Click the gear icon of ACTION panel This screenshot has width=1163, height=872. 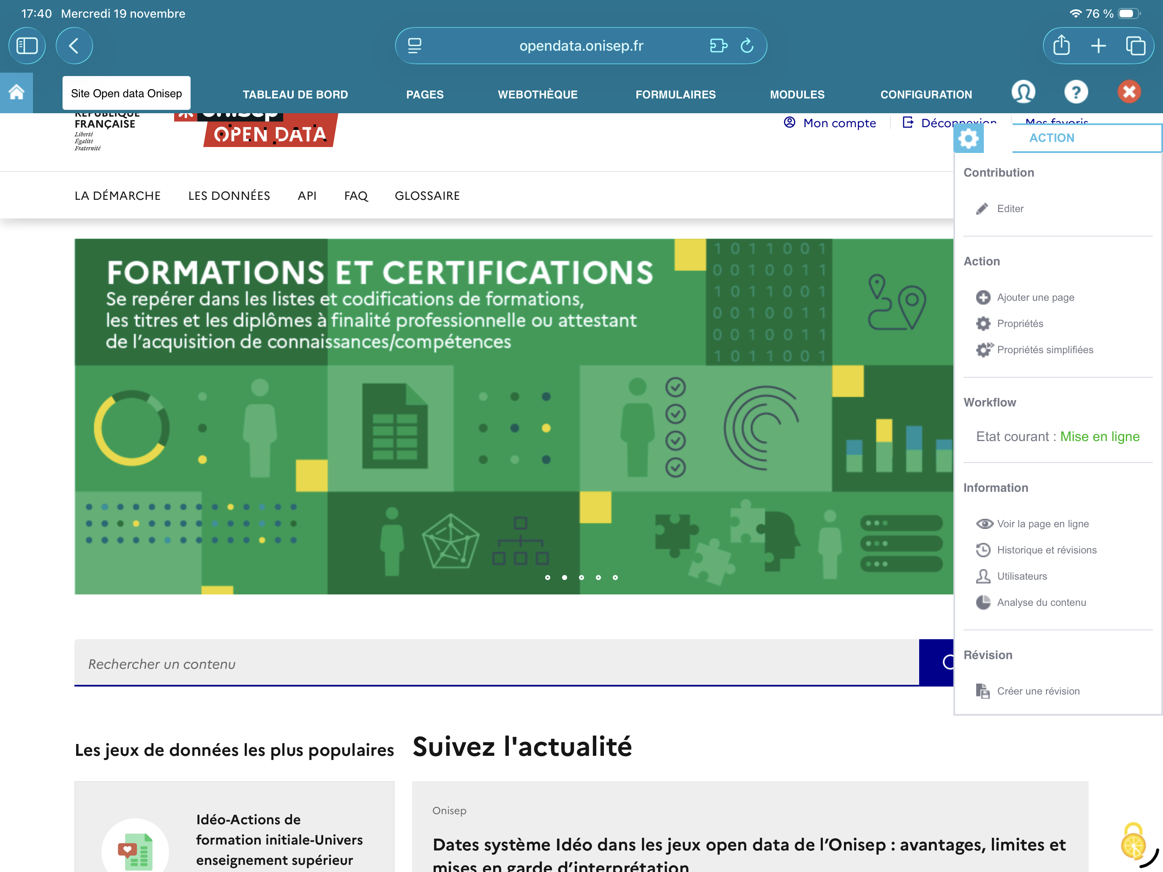point(968,139)
